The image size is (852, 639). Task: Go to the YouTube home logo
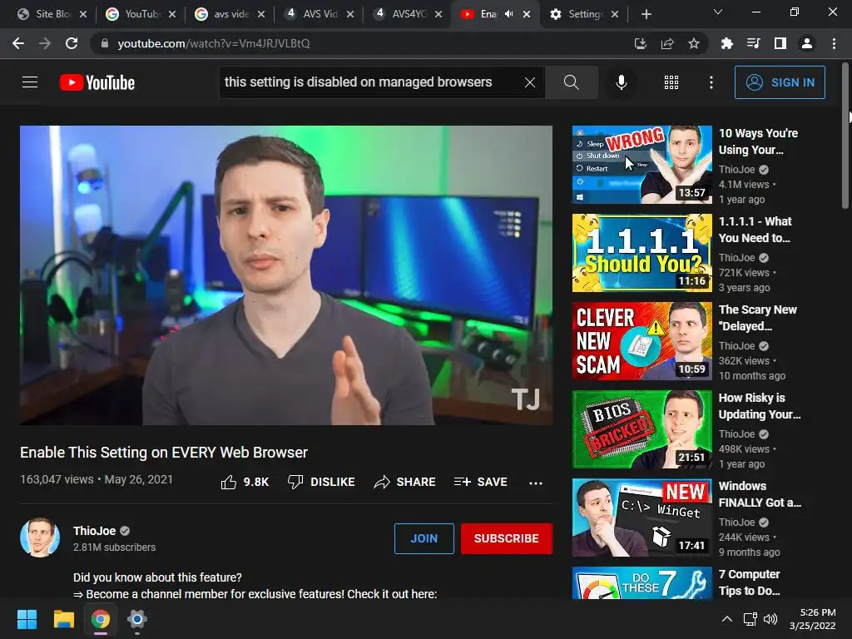pos(97,82)
